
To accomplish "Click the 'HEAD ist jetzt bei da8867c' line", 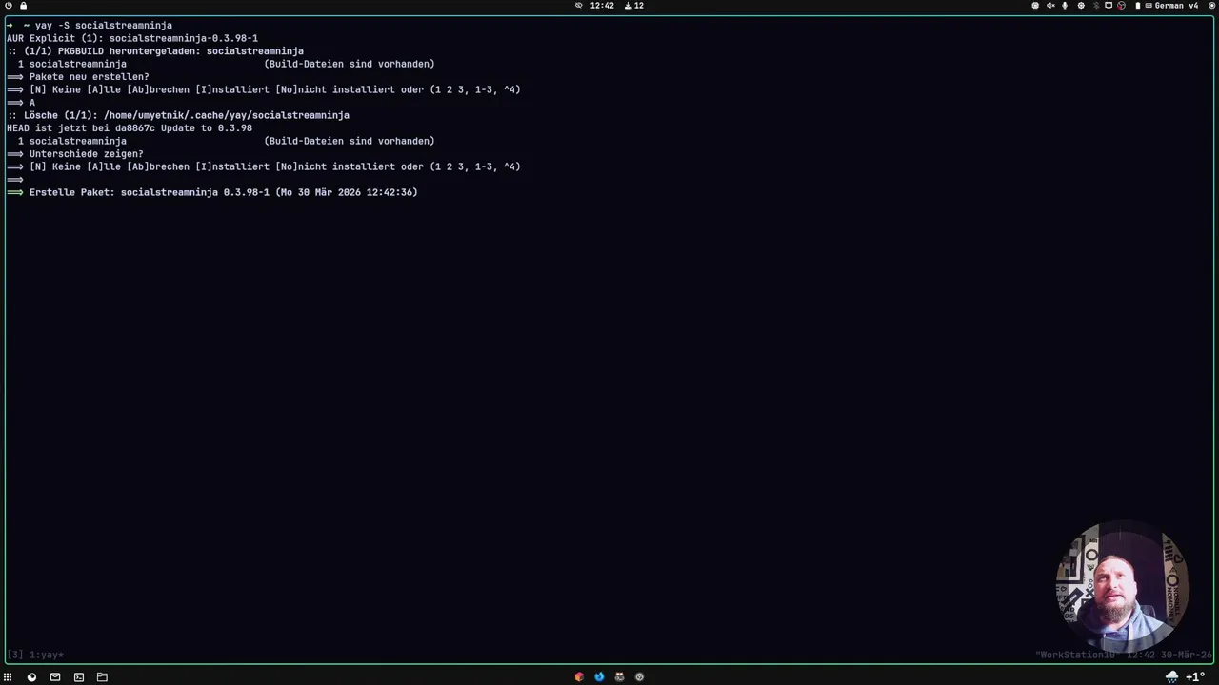I will pyautogui.click(x=130, y=127).
